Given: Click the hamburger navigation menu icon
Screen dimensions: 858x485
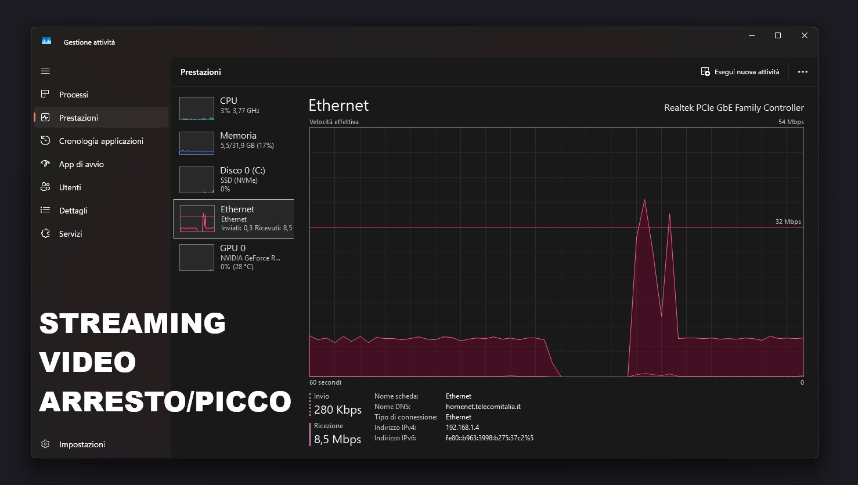Looking at the screenshot, I should click(45, 71).
